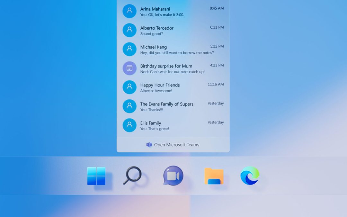Viewport: 347px width, 217px height.
Task: Click the Ellis Family avatar icon
Action: click(129, 125)
